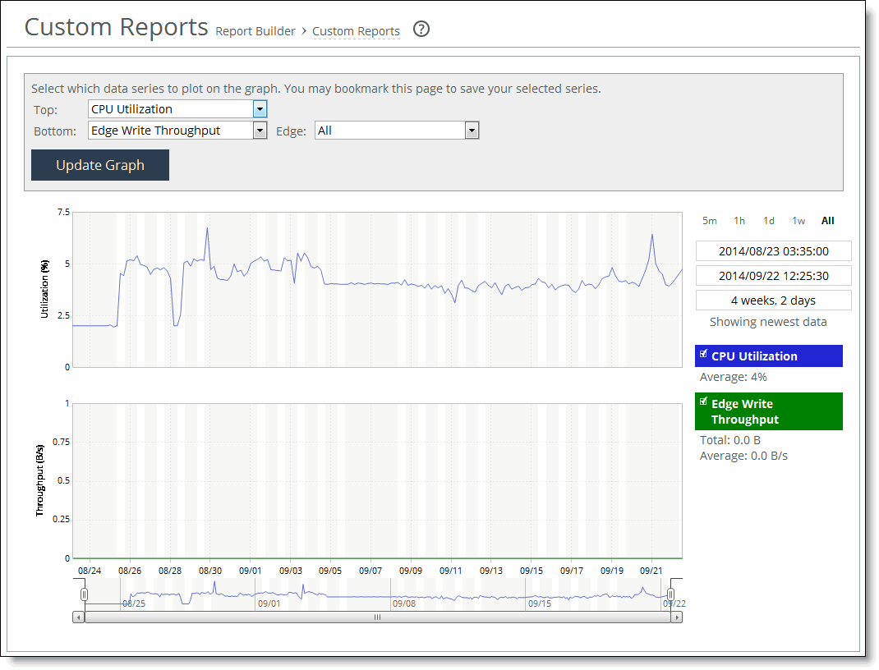Click the Edge Write Throughput legend label
Viewport: 879px width, 670px height.
[x=745, y=411]
